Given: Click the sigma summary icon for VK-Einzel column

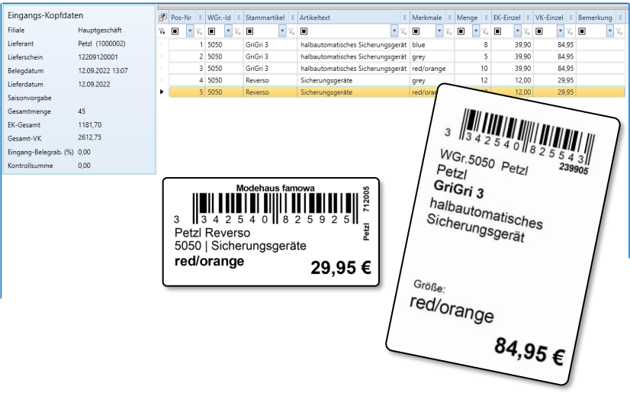Looking at the screenshot, I should (571, 18).
